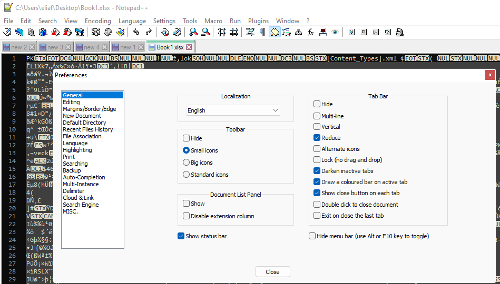Open the Settings menu

164,21
